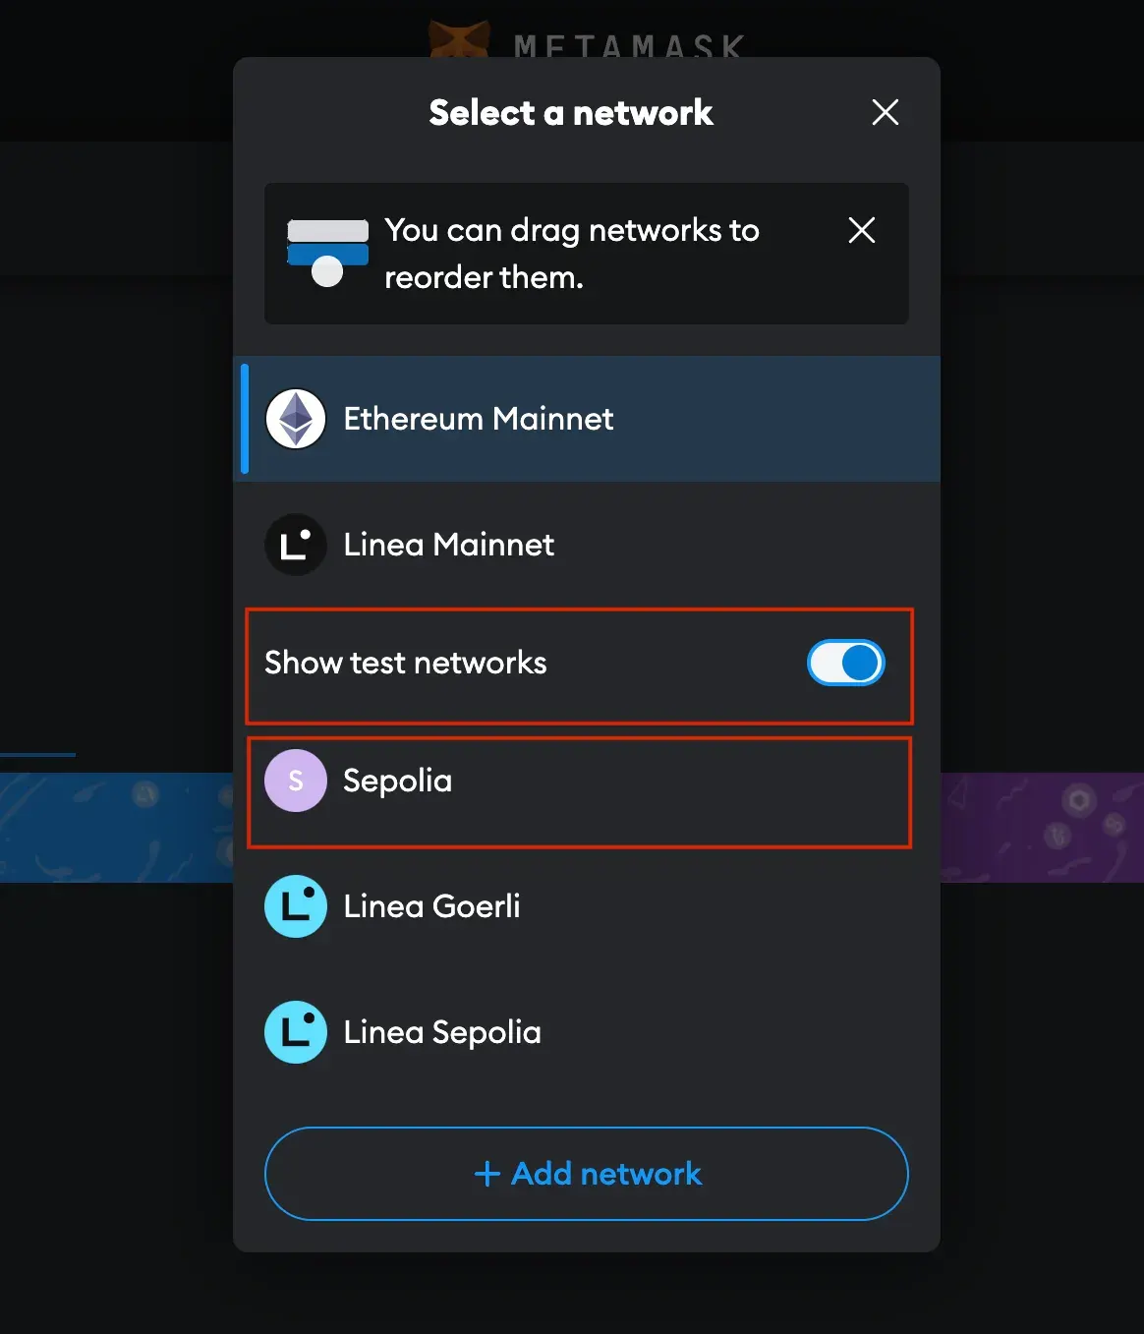Click the MetaMask fox logo
The width and height of the screenshot is (1144, 1334).
pyautogui.click(x=459, y=39)
